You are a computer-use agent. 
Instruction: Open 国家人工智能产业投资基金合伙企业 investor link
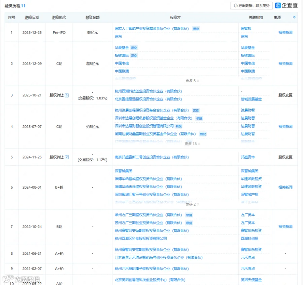click(152, 29)
